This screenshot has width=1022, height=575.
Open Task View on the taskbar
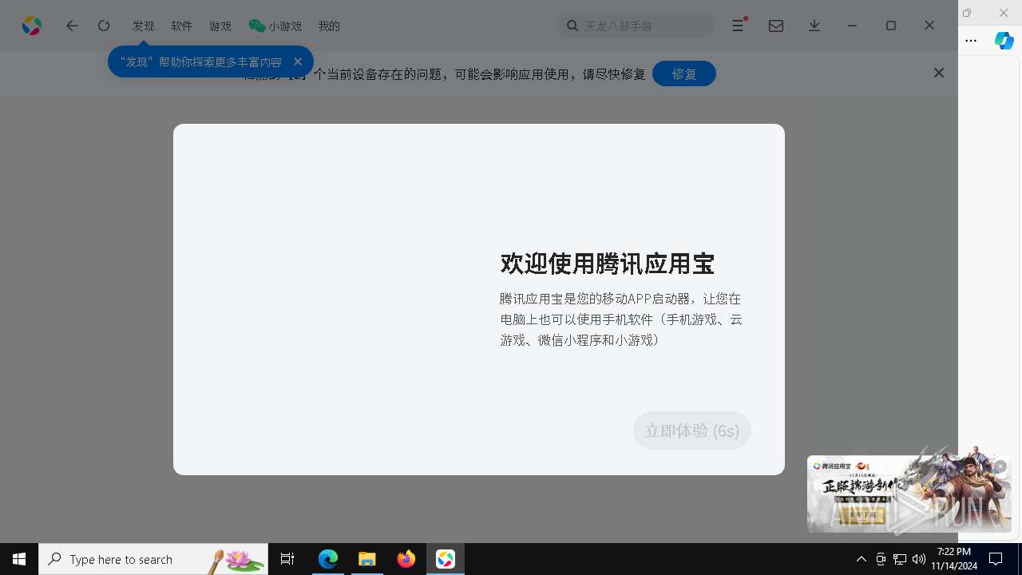287,559
